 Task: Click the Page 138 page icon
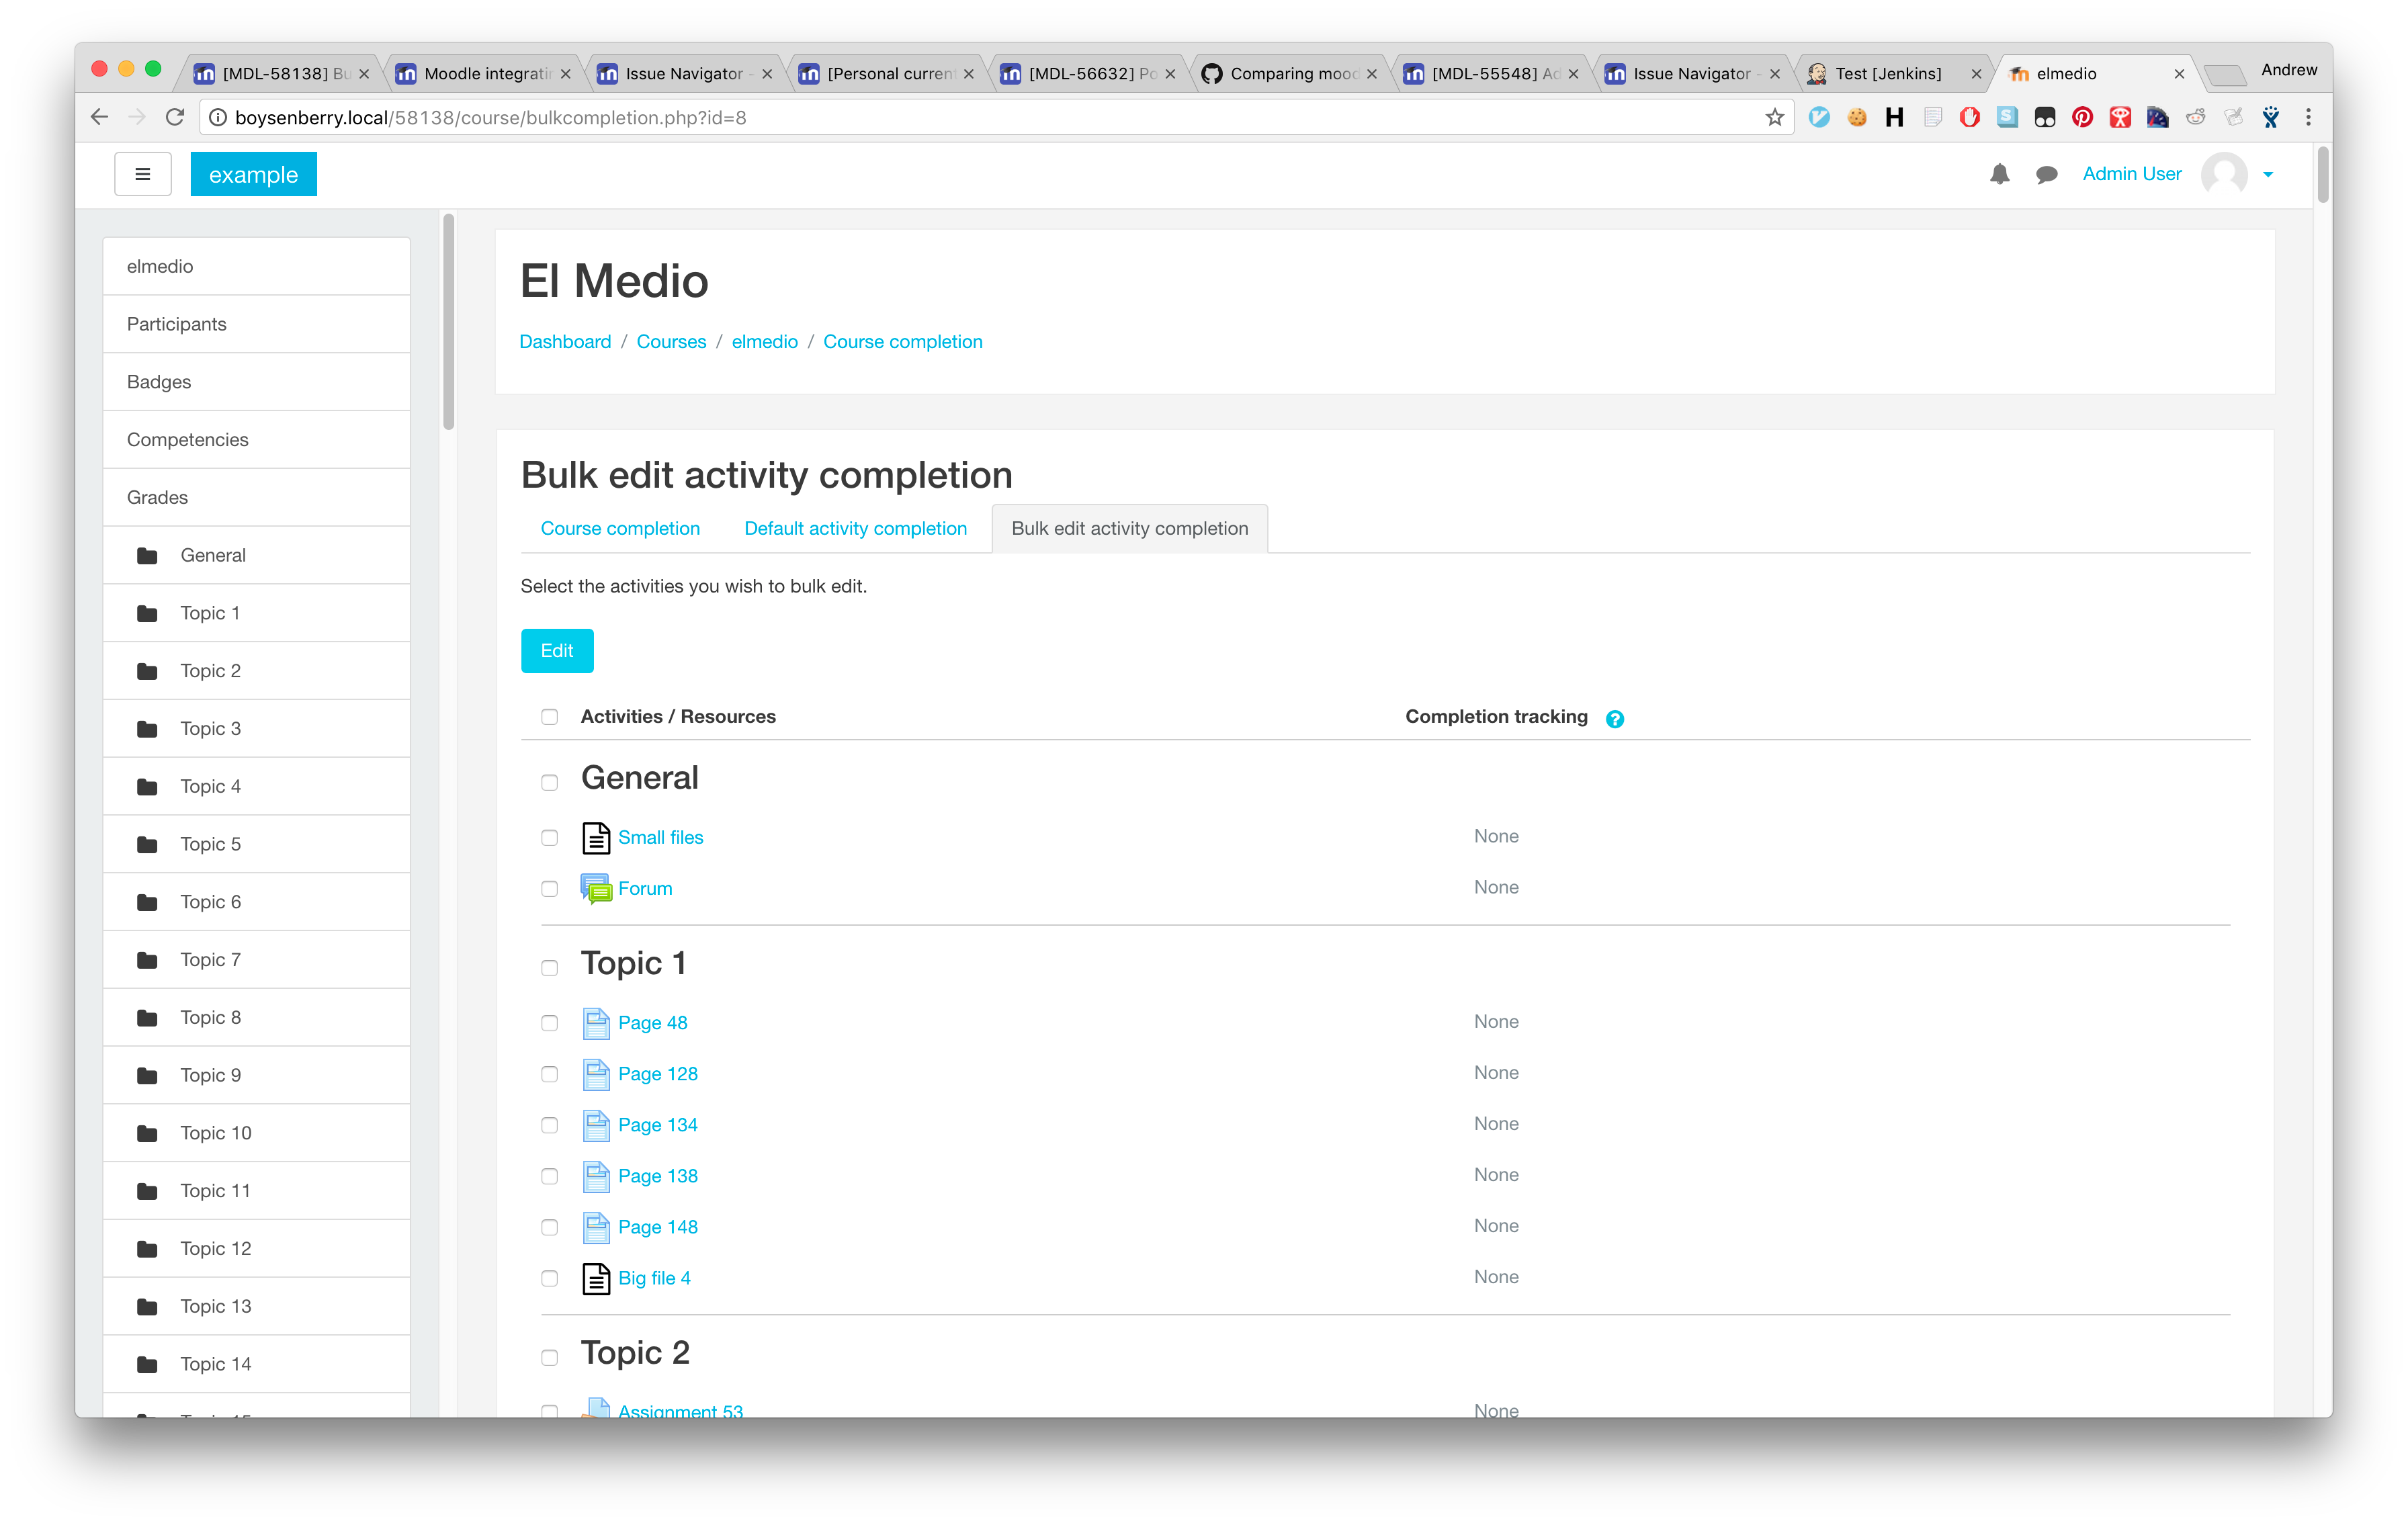596,1176
